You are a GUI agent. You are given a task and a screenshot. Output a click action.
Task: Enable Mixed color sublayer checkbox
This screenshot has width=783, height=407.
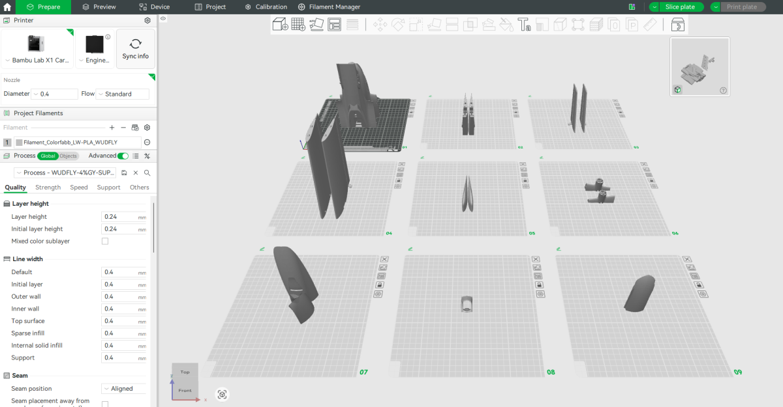click(105, 241)
